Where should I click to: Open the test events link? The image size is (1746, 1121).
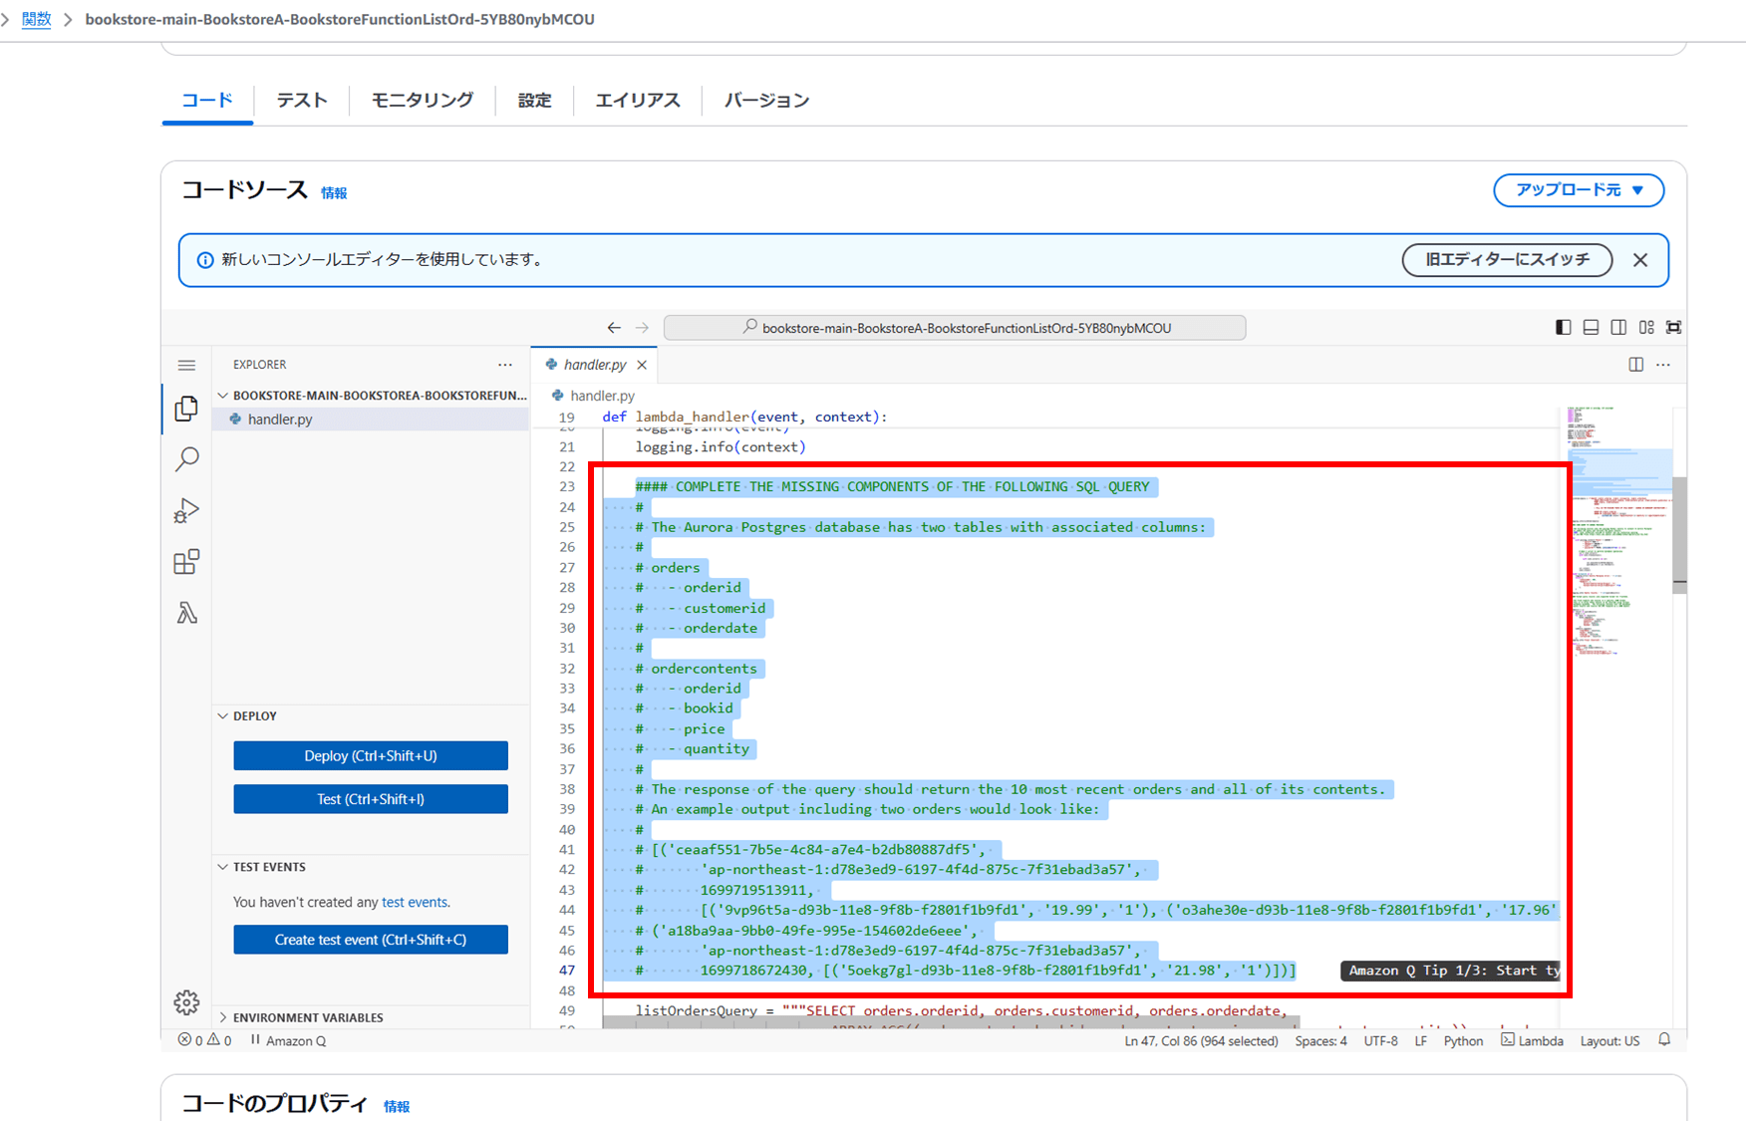415,902
